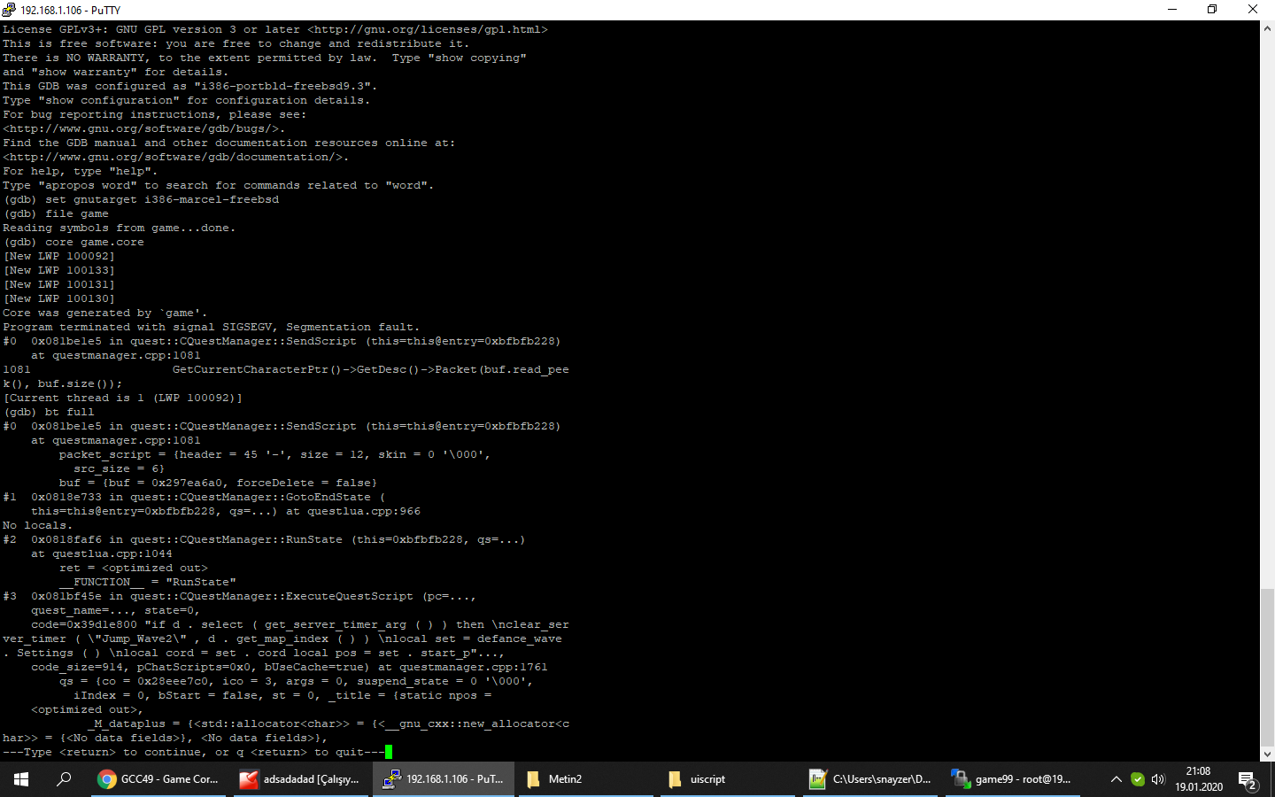Screen dimensions: 1275x797
Task: Click the "---Type <return> to continue" prompt
Action: point(194,752)
